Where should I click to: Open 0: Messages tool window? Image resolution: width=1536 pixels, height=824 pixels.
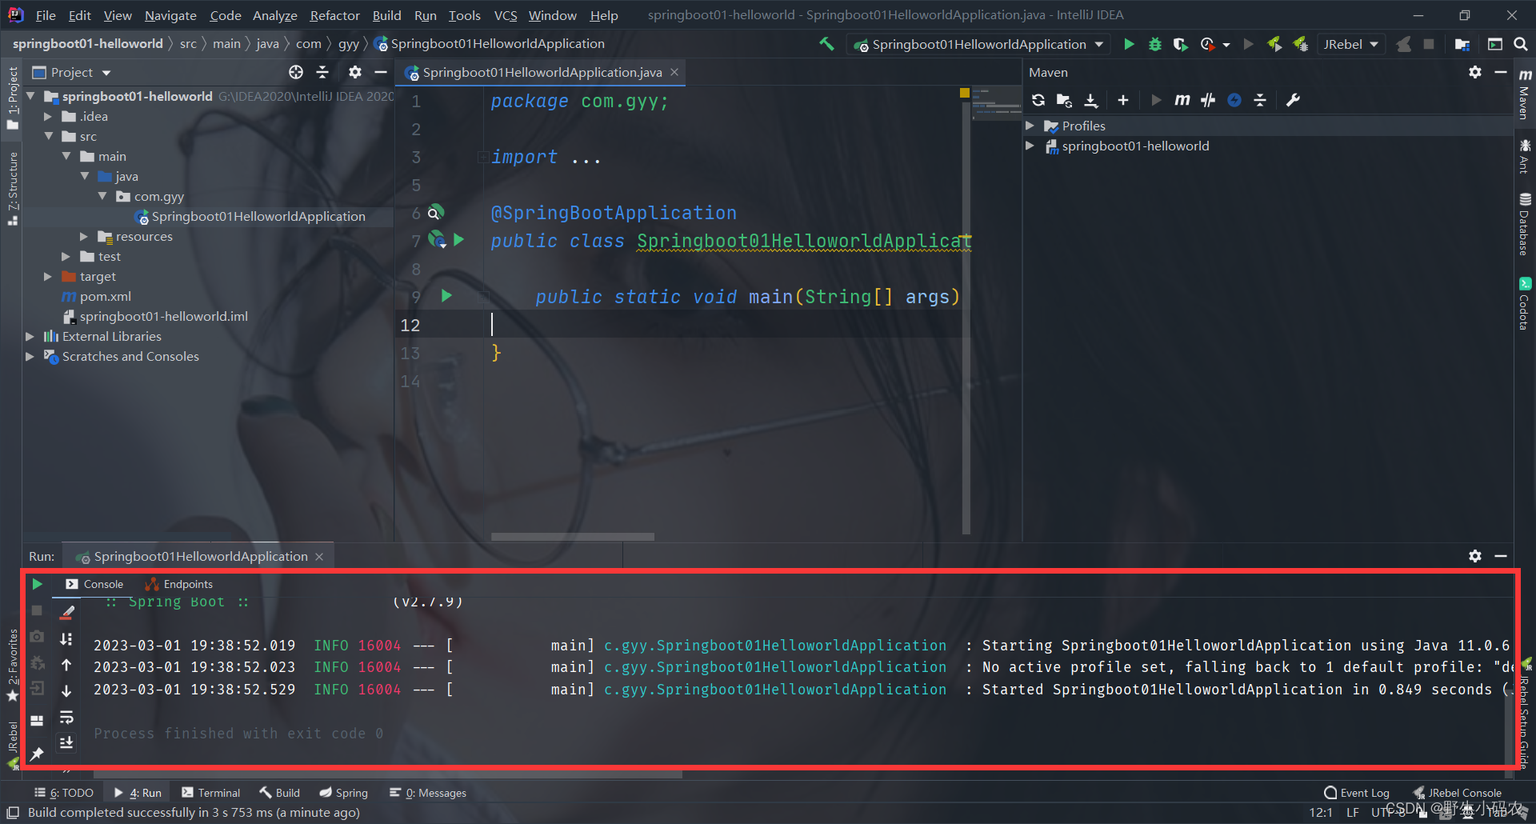[428, 793]
